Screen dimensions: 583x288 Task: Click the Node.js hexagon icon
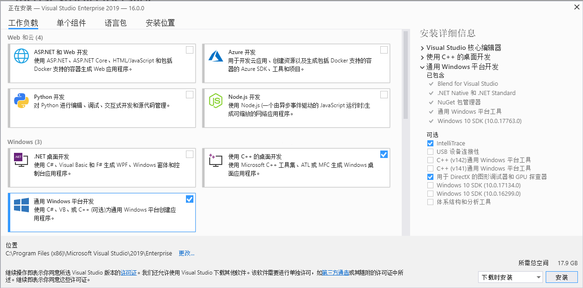[x=216, y=102]
